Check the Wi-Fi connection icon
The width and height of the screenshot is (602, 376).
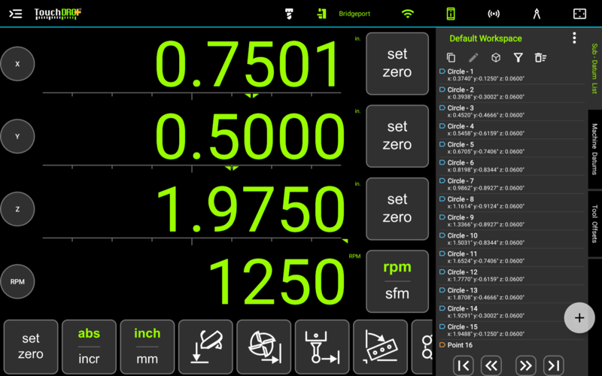pos(407,14)
